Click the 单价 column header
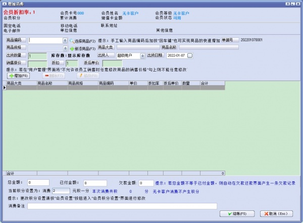This screenshot has width=303, height=223. pos(138,83)
